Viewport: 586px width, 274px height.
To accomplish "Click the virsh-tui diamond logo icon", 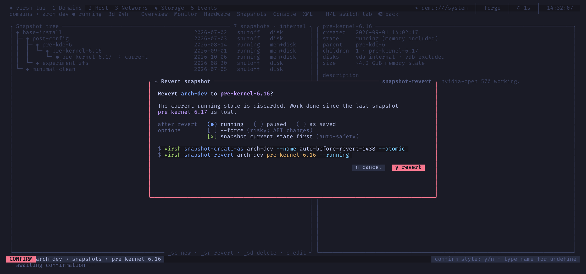I will [11, 8].
